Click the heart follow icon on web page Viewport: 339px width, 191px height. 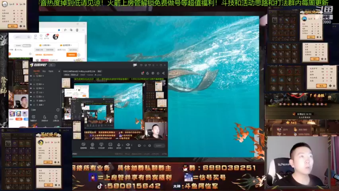tap(41, 37)
